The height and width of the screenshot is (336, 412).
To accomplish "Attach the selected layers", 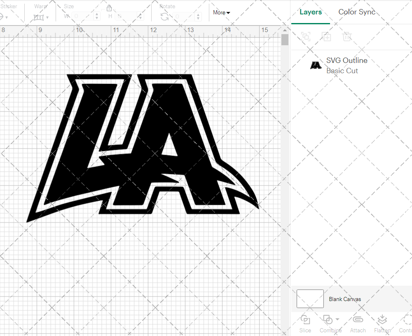I will pyautogui.click(x=358, y=324).
